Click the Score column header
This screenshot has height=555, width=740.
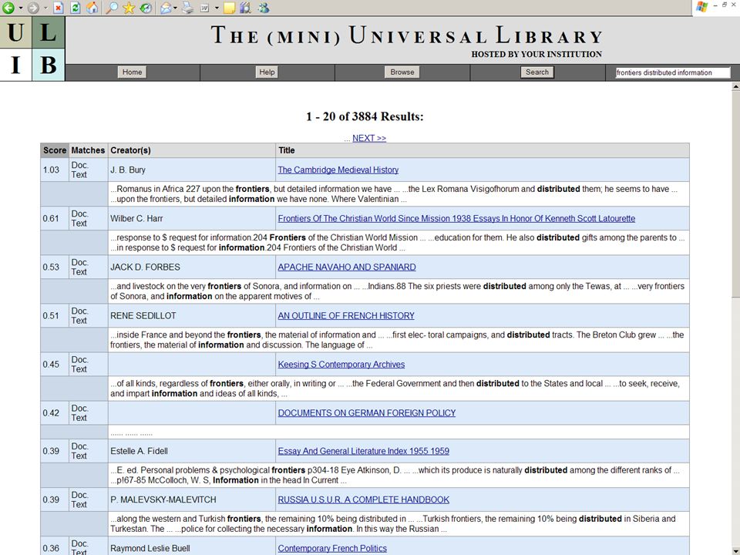point(55,150)
